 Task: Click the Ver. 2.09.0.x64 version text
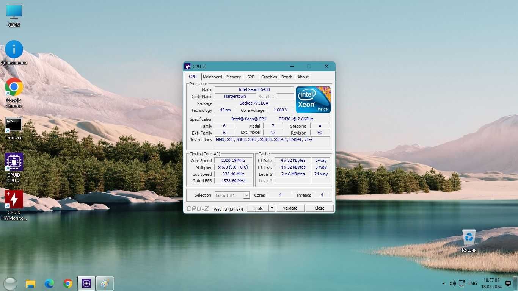coord(228,209)
